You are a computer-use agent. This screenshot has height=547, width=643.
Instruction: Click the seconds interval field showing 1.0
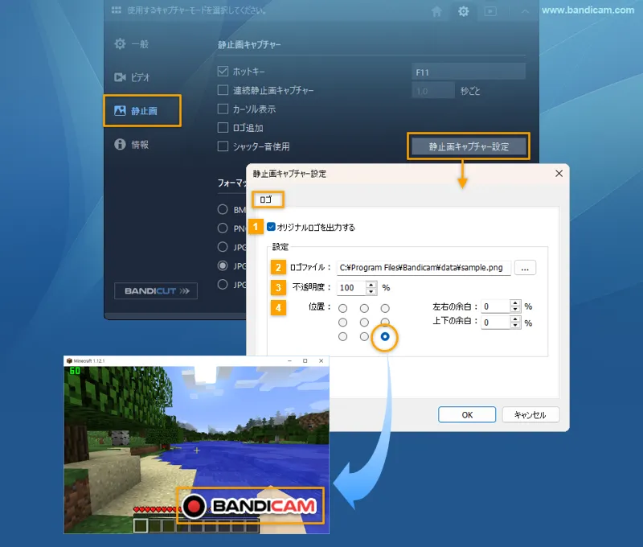pos(433,91)
